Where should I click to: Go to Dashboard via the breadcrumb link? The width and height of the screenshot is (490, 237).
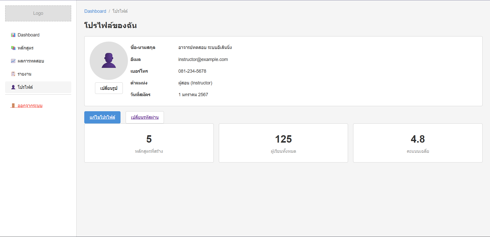[x=95, y=11]
